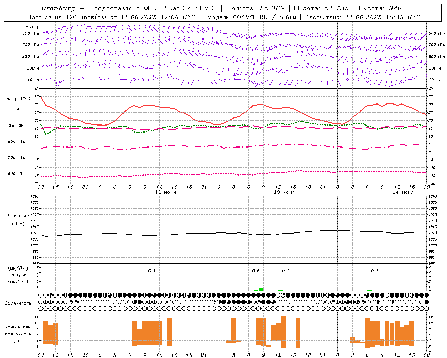
Task: Click the 'Модель COSMO-RU / 6.6км' model label
Action: click(x=251, y=17)
